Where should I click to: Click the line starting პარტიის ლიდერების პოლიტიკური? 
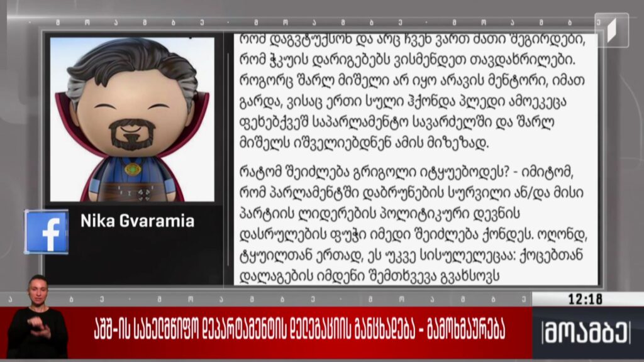(x=379, y=214)
